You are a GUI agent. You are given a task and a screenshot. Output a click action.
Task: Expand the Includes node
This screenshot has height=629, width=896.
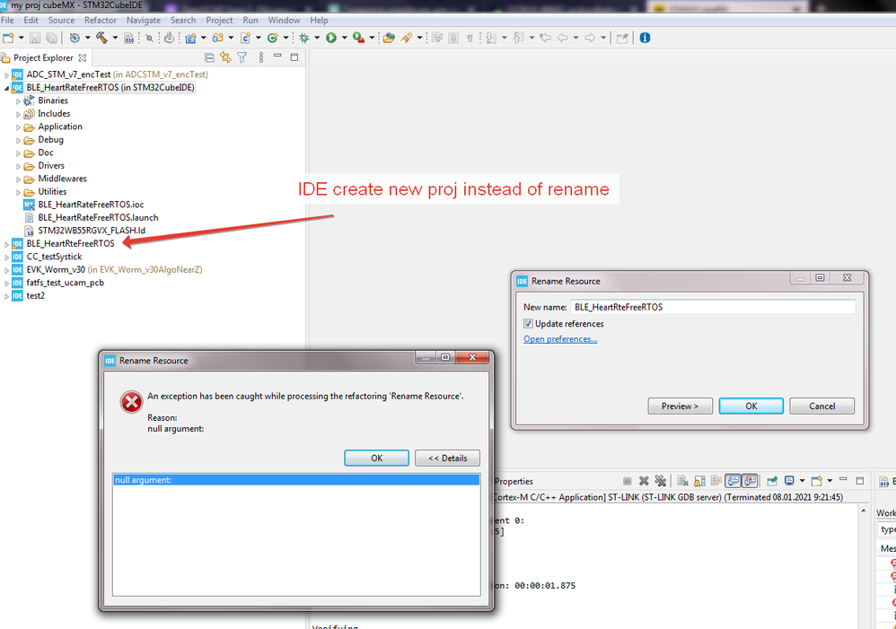[18, 114]
